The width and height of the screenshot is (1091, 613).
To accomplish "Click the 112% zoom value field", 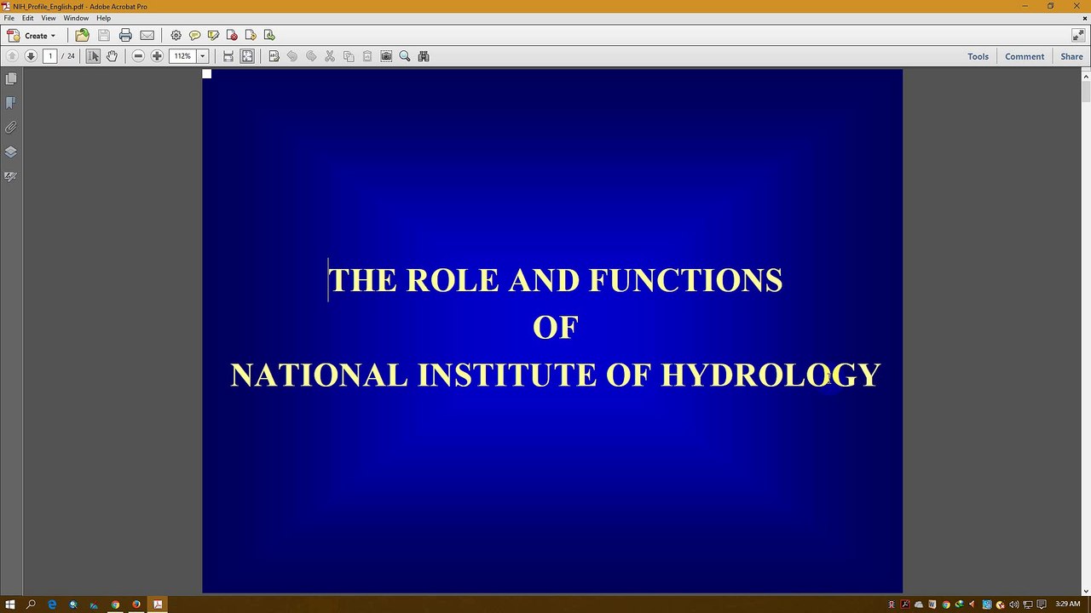I will click(x=183, y=56).
